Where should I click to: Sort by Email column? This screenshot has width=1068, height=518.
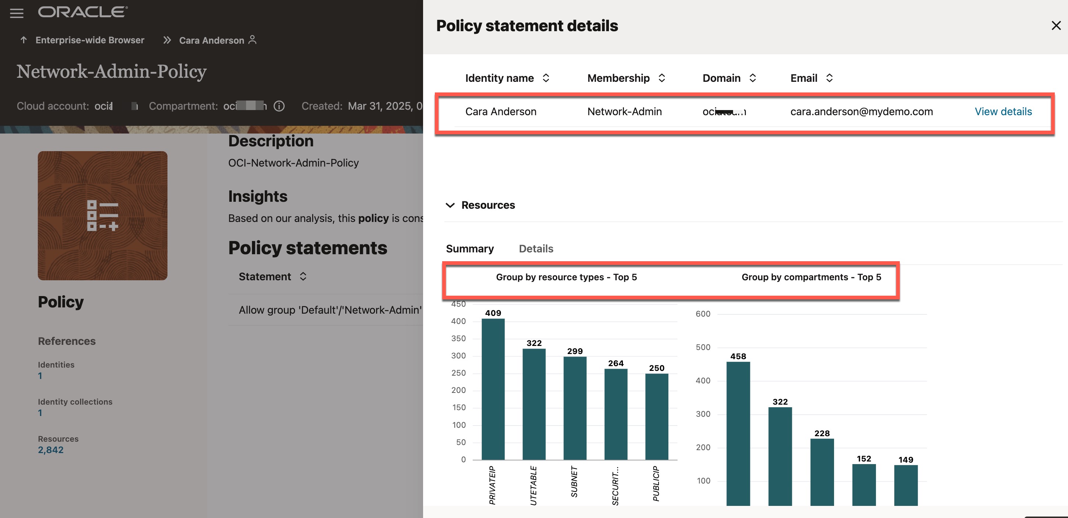pos(829,78)
